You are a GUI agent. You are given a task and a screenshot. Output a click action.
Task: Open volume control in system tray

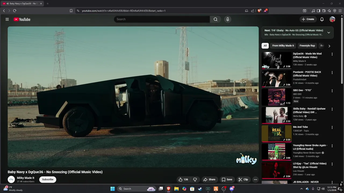[323, 189]
